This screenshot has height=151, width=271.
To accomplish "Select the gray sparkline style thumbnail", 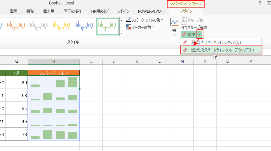I will tap(39, 26).
